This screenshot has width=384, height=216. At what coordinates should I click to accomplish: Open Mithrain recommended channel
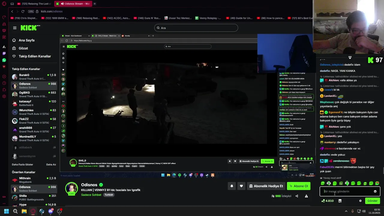[x=34, y=180]
